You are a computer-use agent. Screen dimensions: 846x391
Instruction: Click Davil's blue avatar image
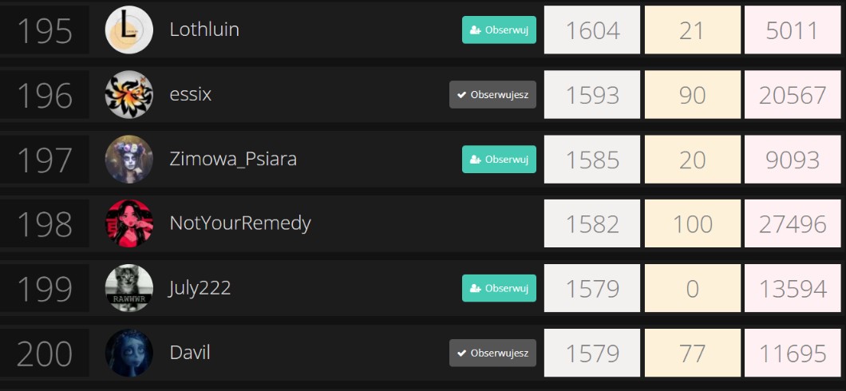[x=128, y=353]
